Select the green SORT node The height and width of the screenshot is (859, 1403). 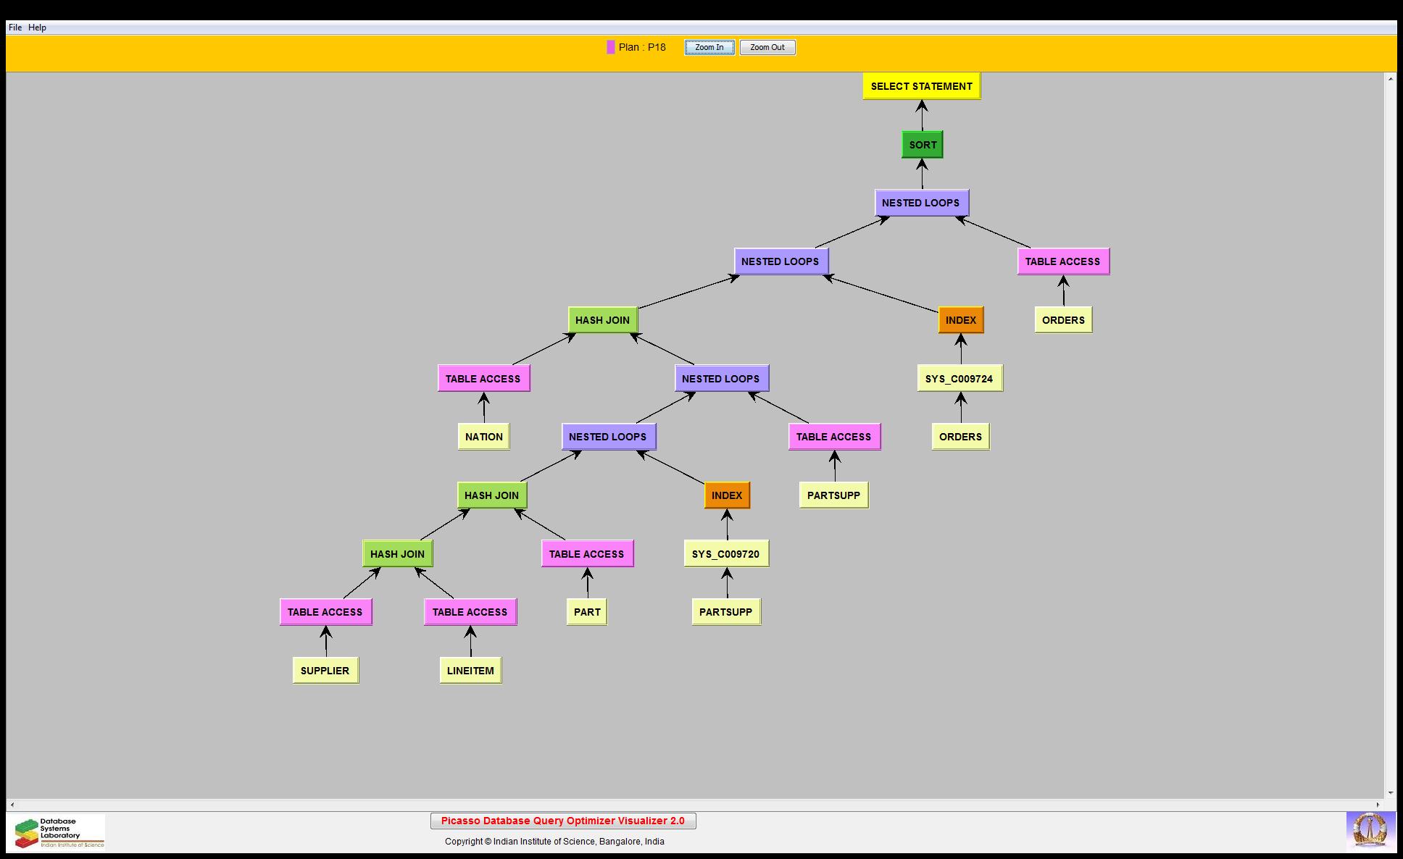(x=923, y=145)
